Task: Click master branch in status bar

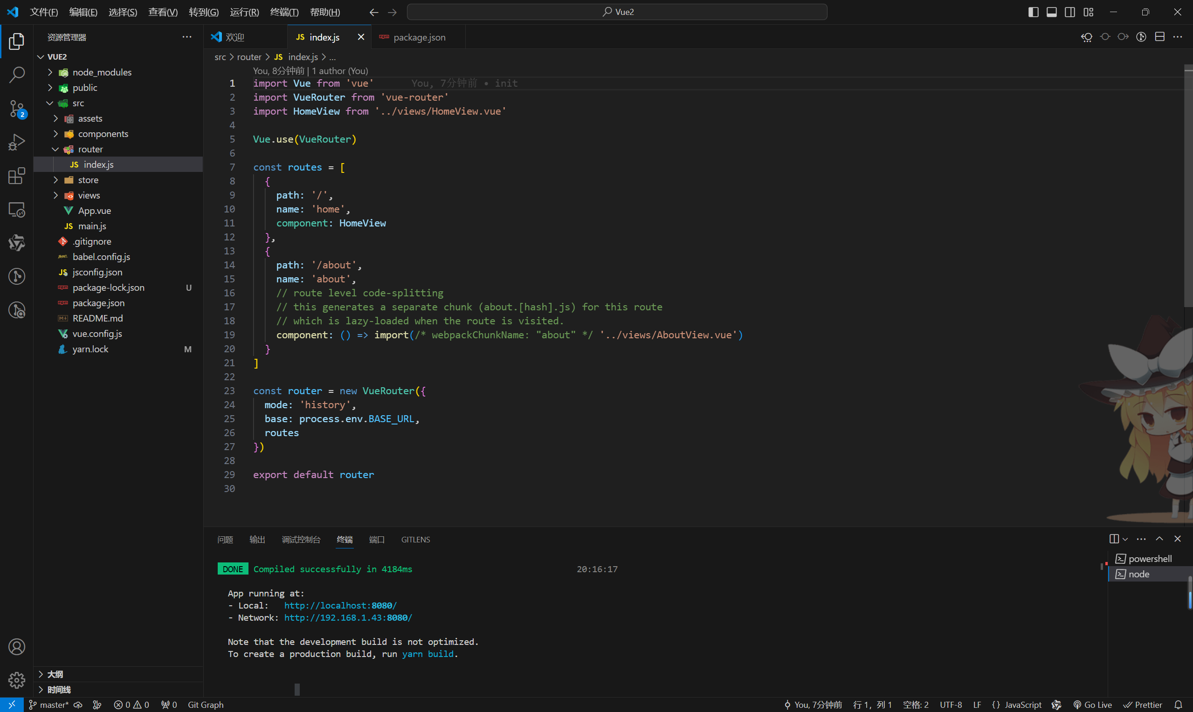Action: coord(49,705)
